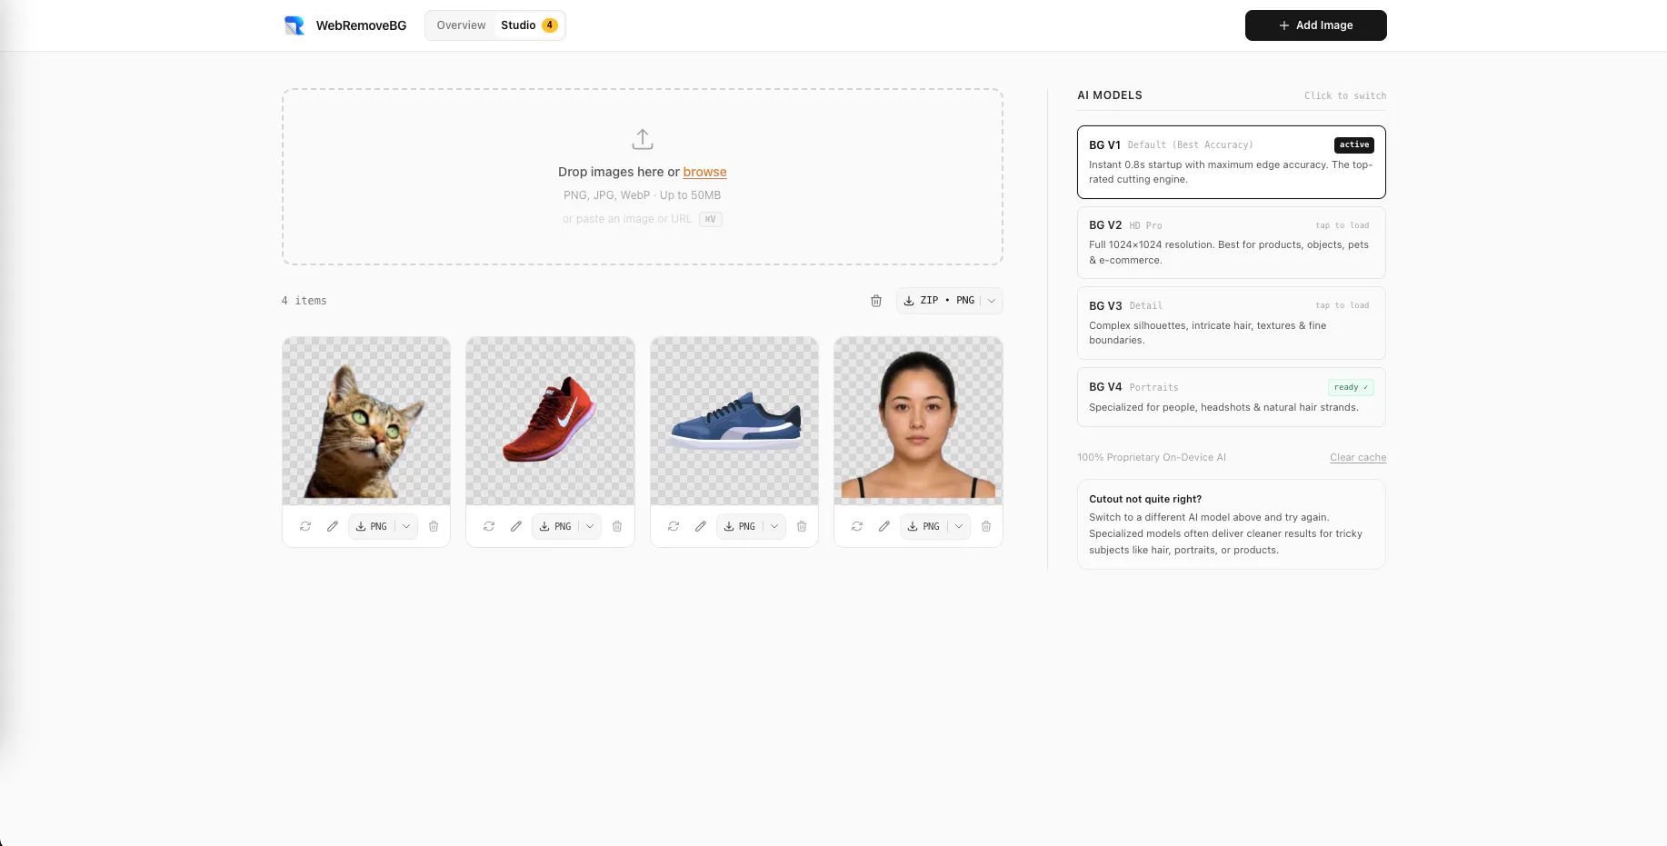The image size is (1667, 846).
Task: Click the WebRemoveBG logo icon
Action: point(294,25)
